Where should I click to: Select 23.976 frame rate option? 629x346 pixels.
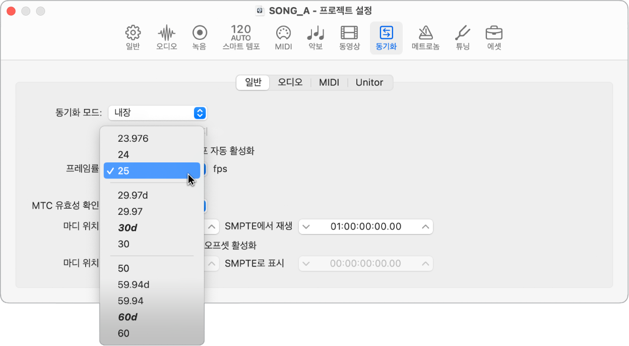click(x=133, y=138)
